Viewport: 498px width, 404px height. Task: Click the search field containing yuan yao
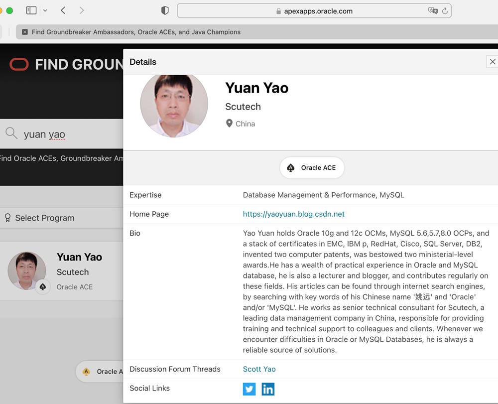[x=70, y=134]
